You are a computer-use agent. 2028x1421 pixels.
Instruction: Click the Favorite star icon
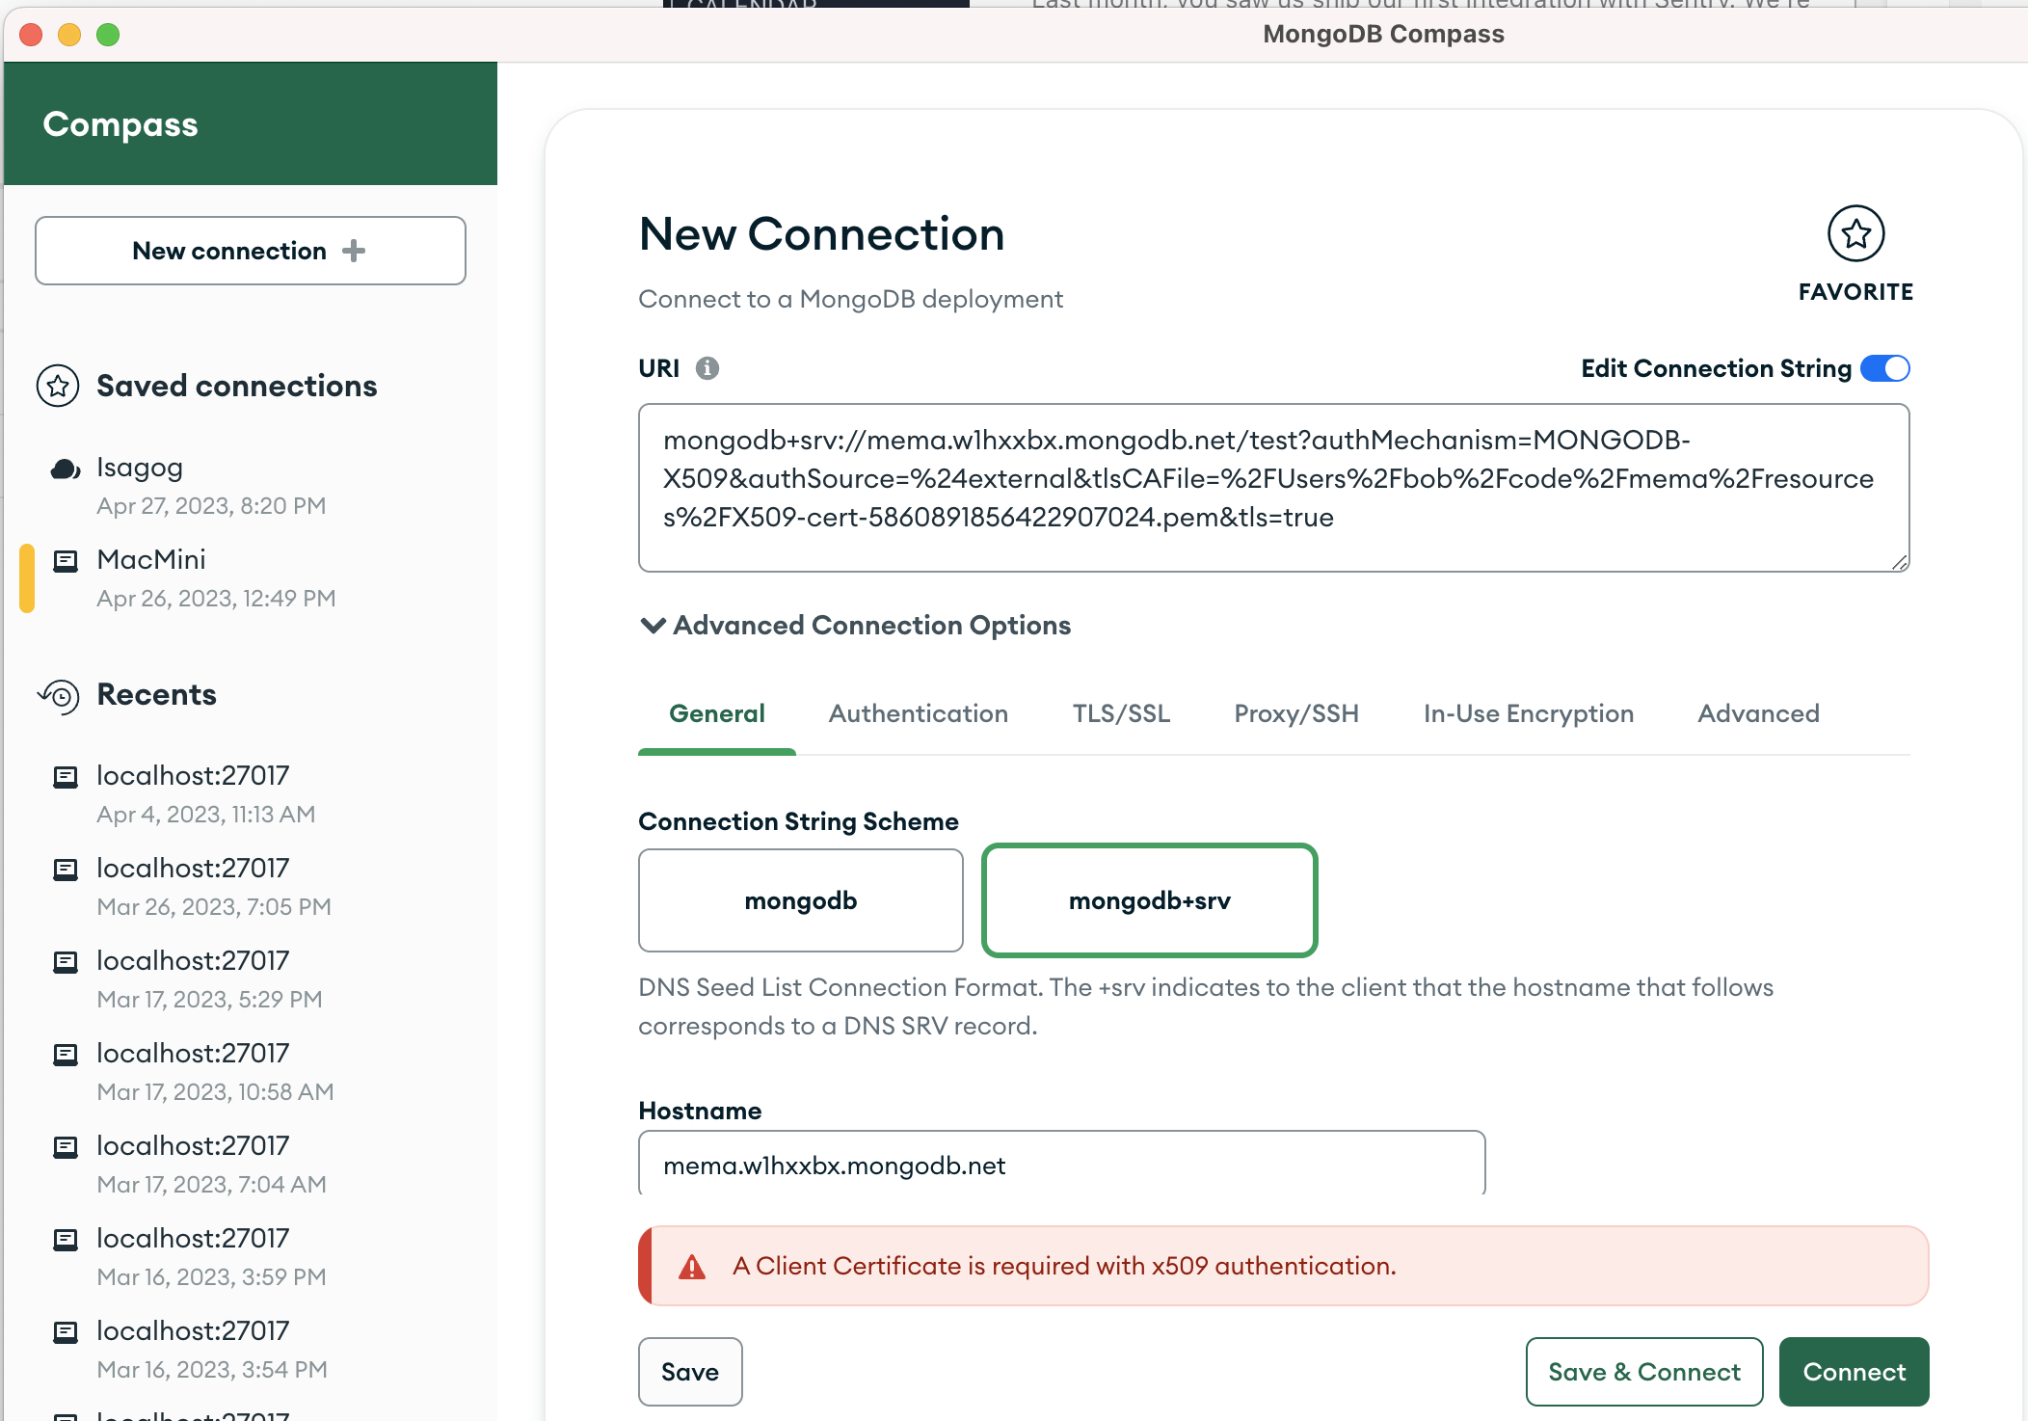(x=1855, y=233)
